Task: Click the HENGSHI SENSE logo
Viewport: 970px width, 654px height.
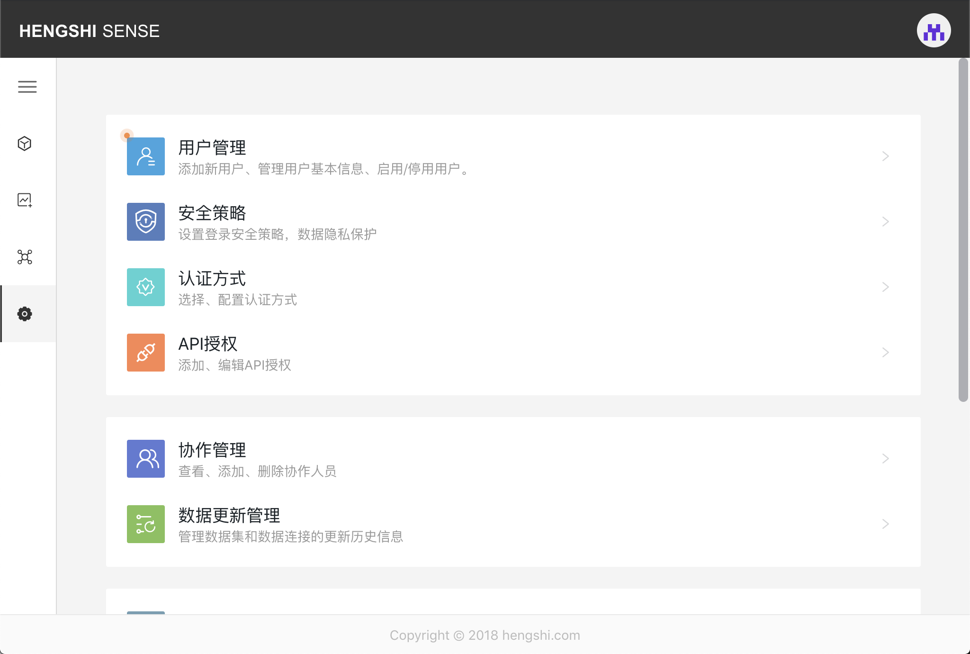Action: (90, 31)
